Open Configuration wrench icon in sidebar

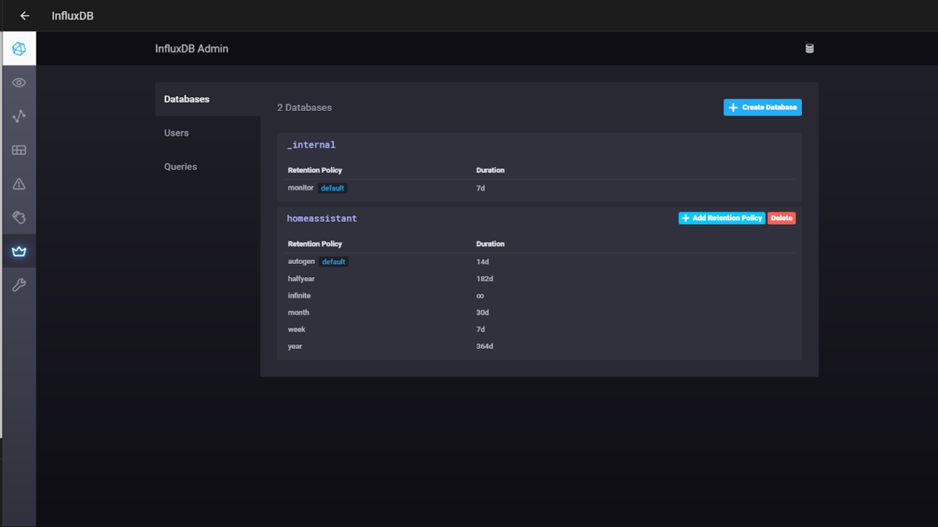[19, 285]
